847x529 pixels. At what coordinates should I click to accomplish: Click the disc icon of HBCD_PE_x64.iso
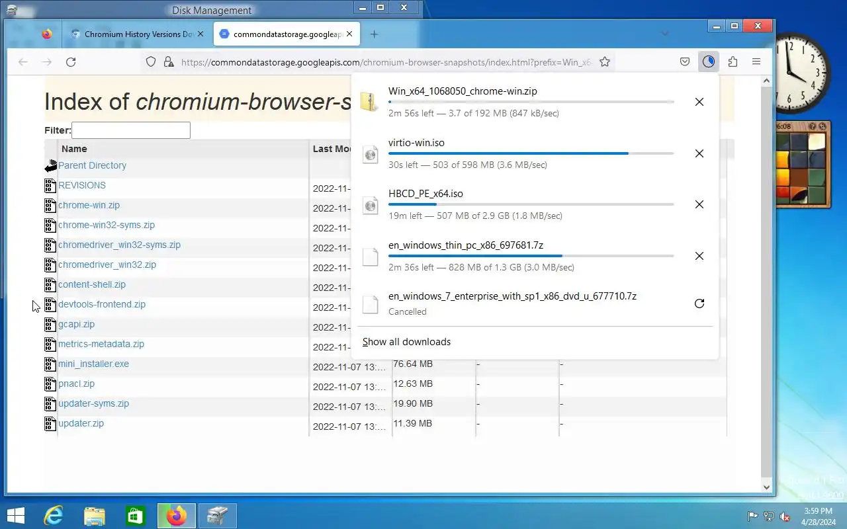click(370, 205)
